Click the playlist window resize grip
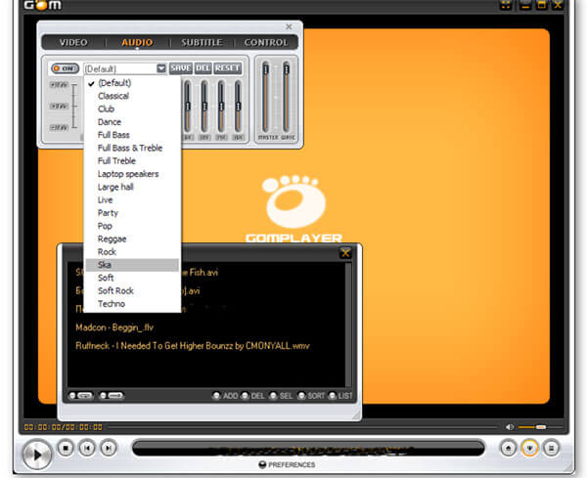Screen dimensions: 587x478 point(356,414)
